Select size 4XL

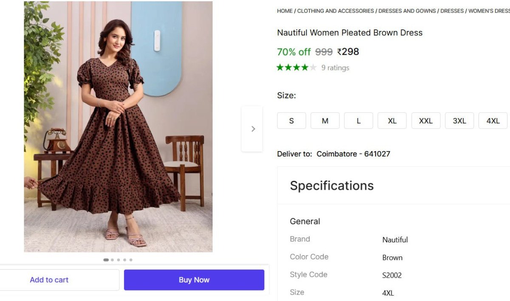pyautogui.click(x=493, y=121)
